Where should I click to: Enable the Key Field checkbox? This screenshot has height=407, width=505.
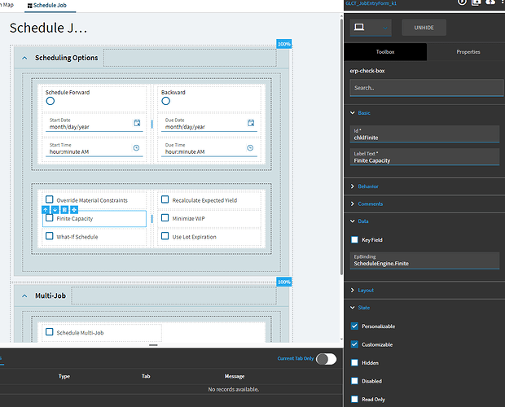(354, 239)
